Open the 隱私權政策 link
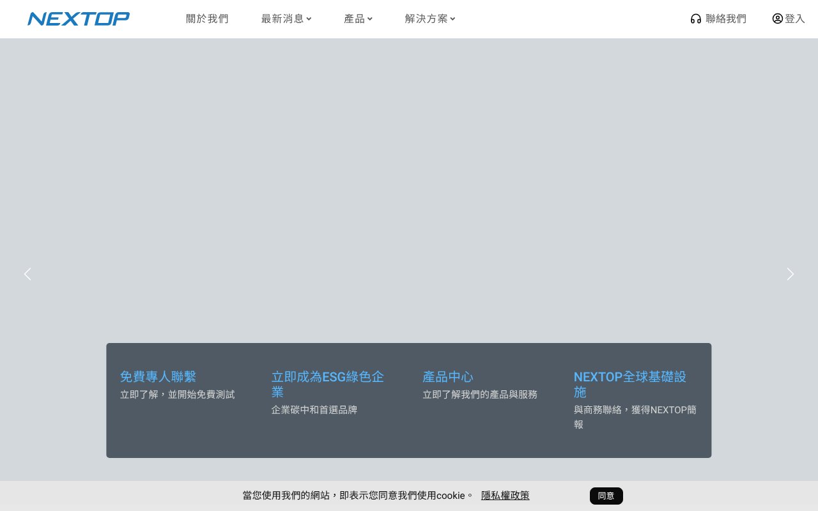Viewport: 818px width, 511px height. [x=505, y=495]
